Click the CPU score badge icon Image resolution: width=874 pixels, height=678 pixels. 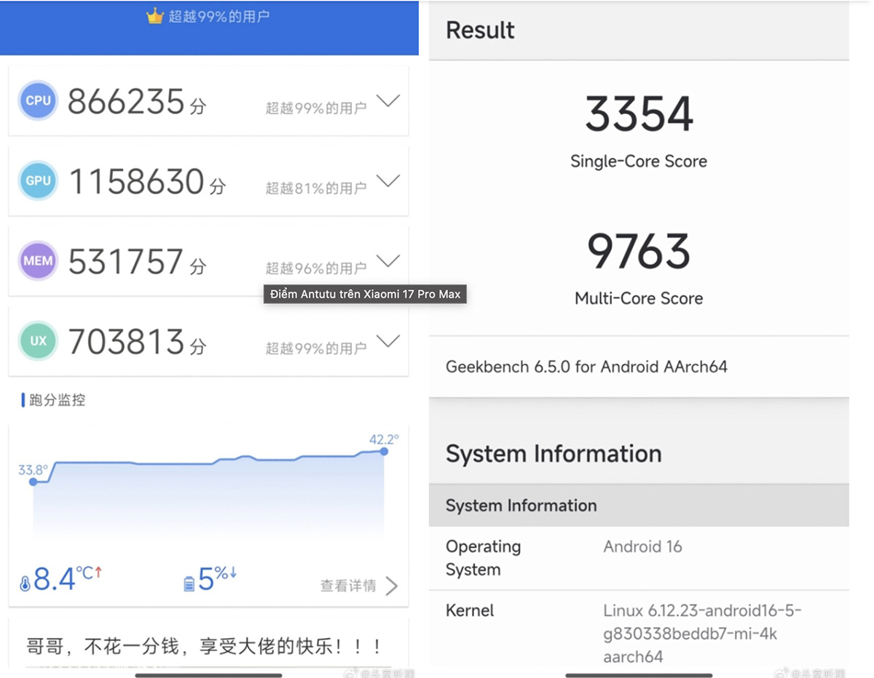[37, 101]
